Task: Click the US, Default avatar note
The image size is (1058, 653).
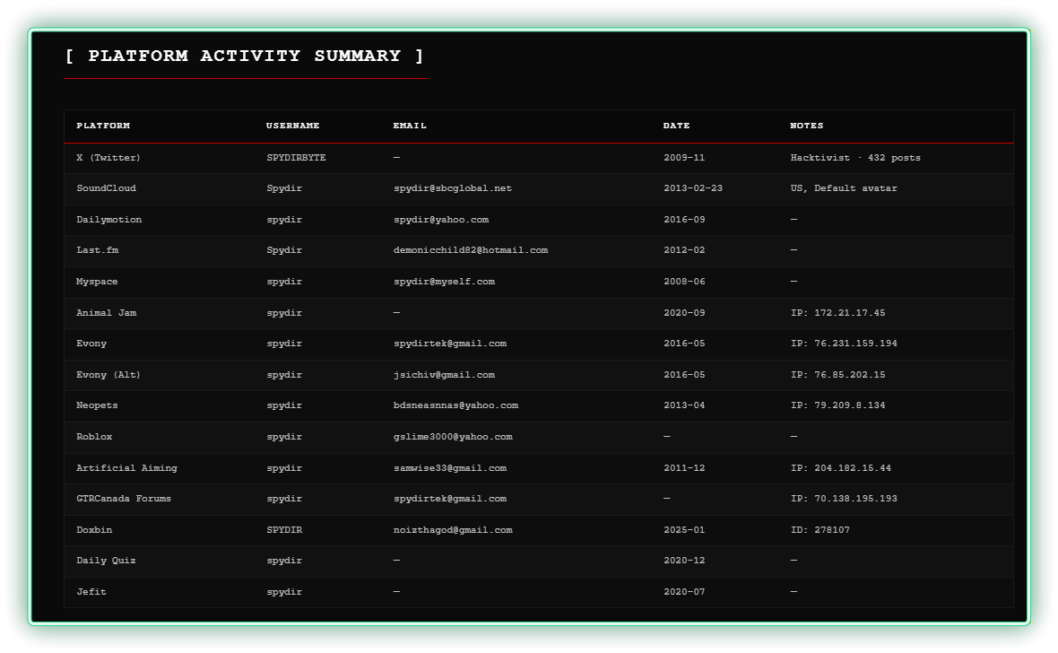Action: [844, 188]
